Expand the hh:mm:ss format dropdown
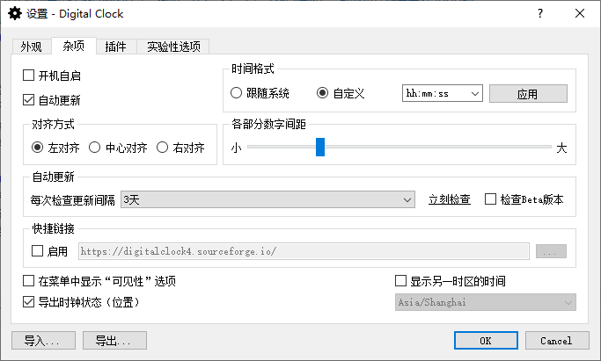601x361 pixels. tap(443, 93)
